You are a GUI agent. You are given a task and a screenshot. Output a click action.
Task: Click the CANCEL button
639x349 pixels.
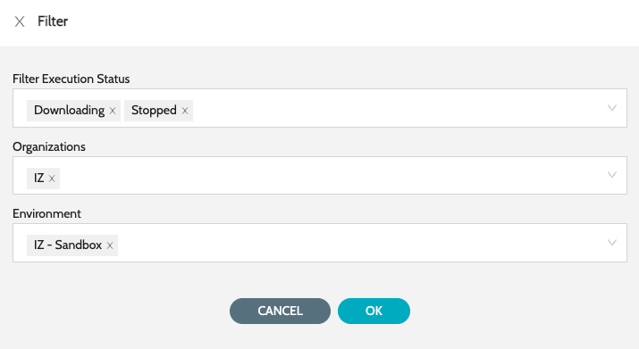[280, 312]
